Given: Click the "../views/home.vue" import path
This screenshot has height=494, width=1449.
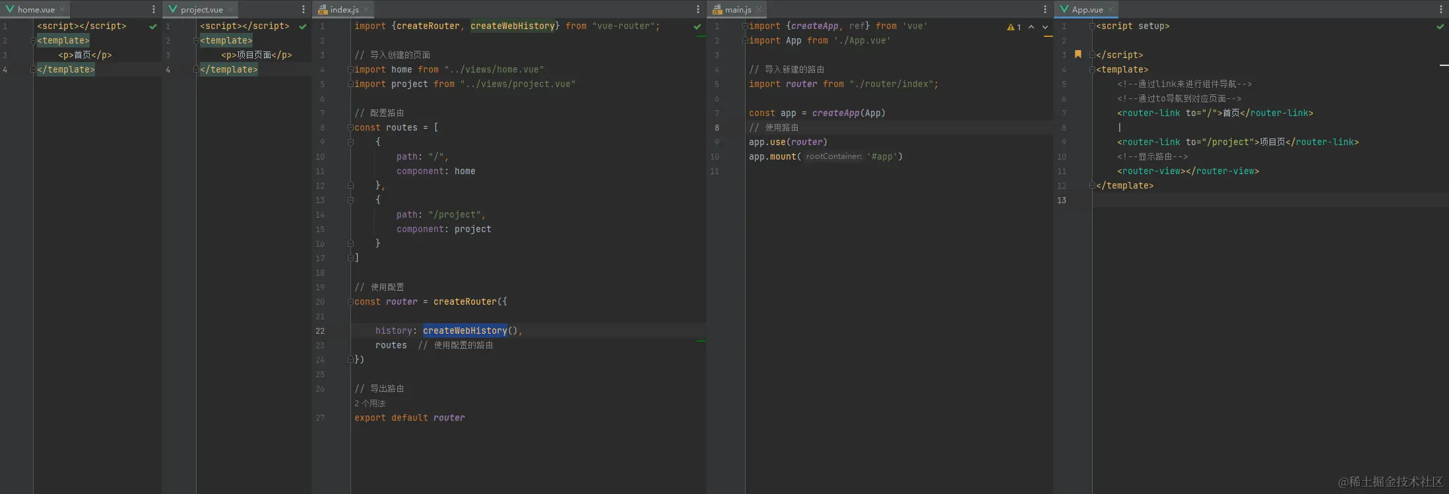Looking at the screenshot, I should coord(494,70).
